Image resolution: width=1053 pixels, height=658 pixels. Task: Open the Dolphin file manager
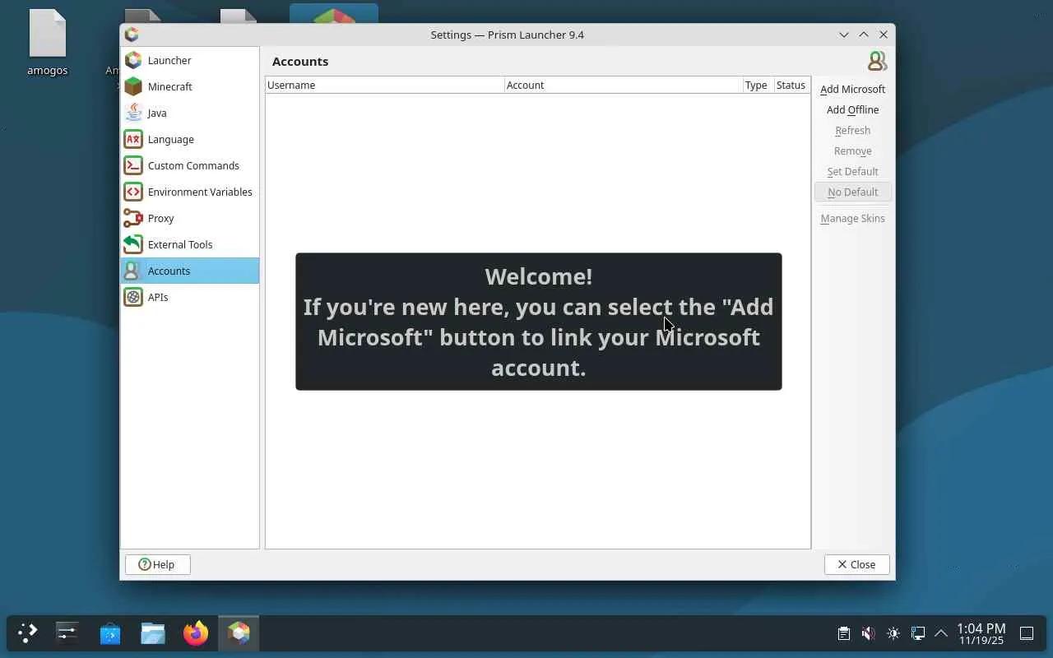tap(153, 633)
